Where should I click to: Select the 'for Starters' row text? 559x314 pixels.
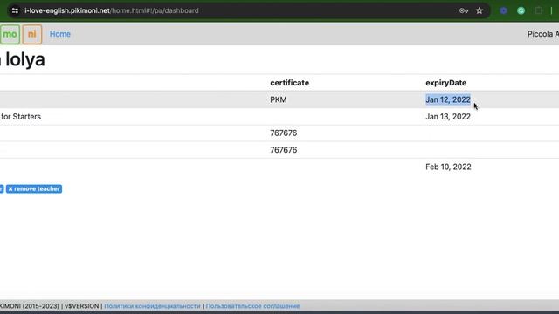[x=21, y=116]
